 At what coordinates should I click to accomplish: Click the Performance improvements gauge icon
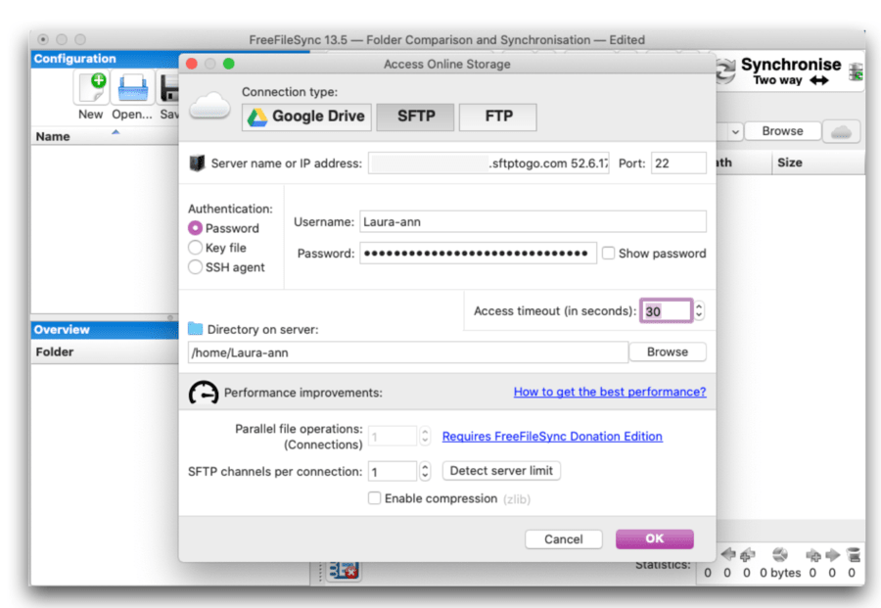(204, 393)
